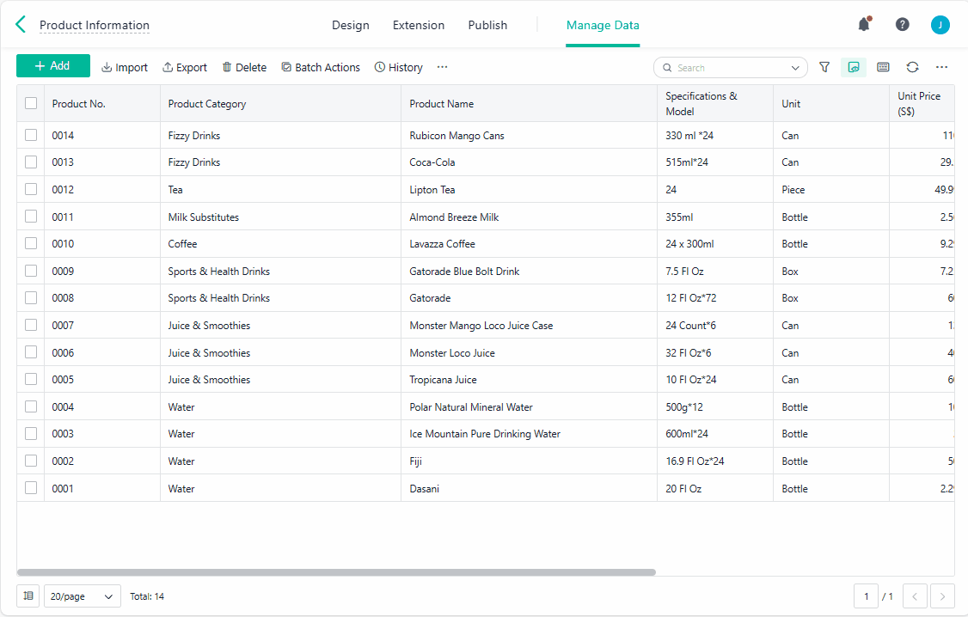Open the keyboard shortcuts icon
Image resolution: width=968 pixels, height=617 pixels.
[883, 67]
